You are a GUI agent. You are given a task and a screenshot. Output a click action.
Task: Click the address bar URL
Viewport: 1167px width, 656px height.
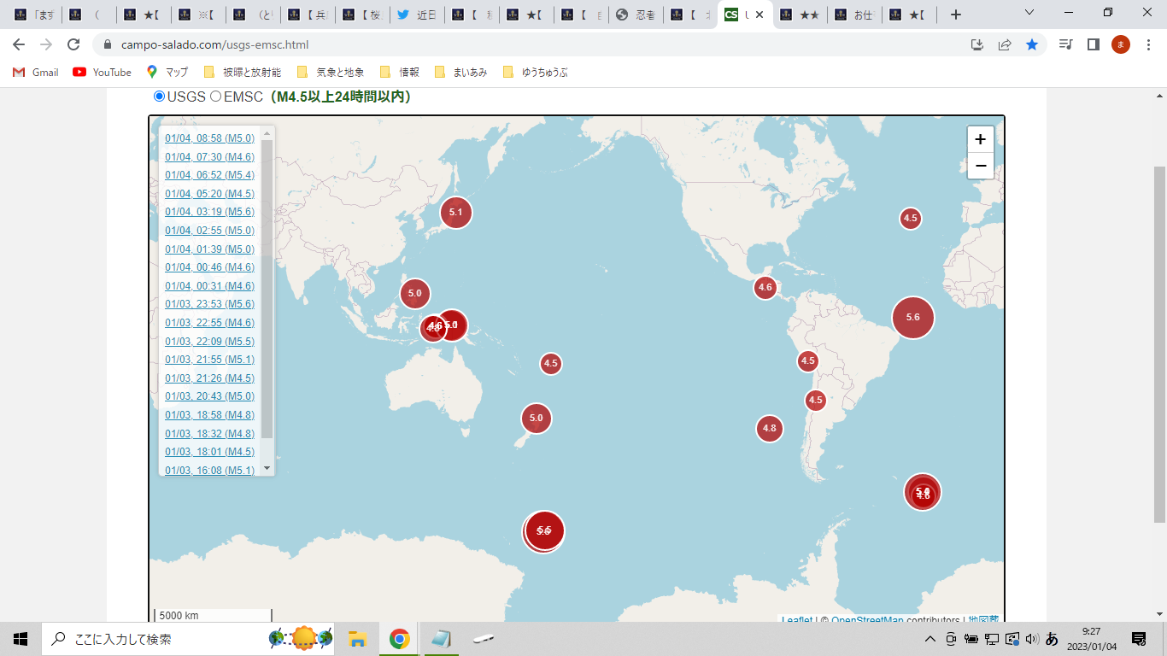click(215, 44)
